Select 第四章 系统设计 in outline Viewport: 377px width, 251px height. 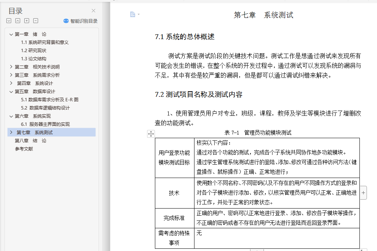point(35,83)
